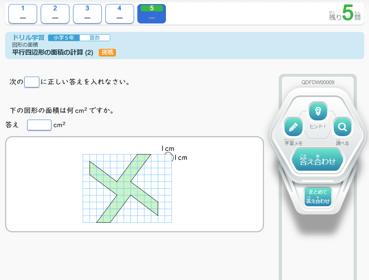Click the green X-shaped figure on the grid

(x=124, y=188)
